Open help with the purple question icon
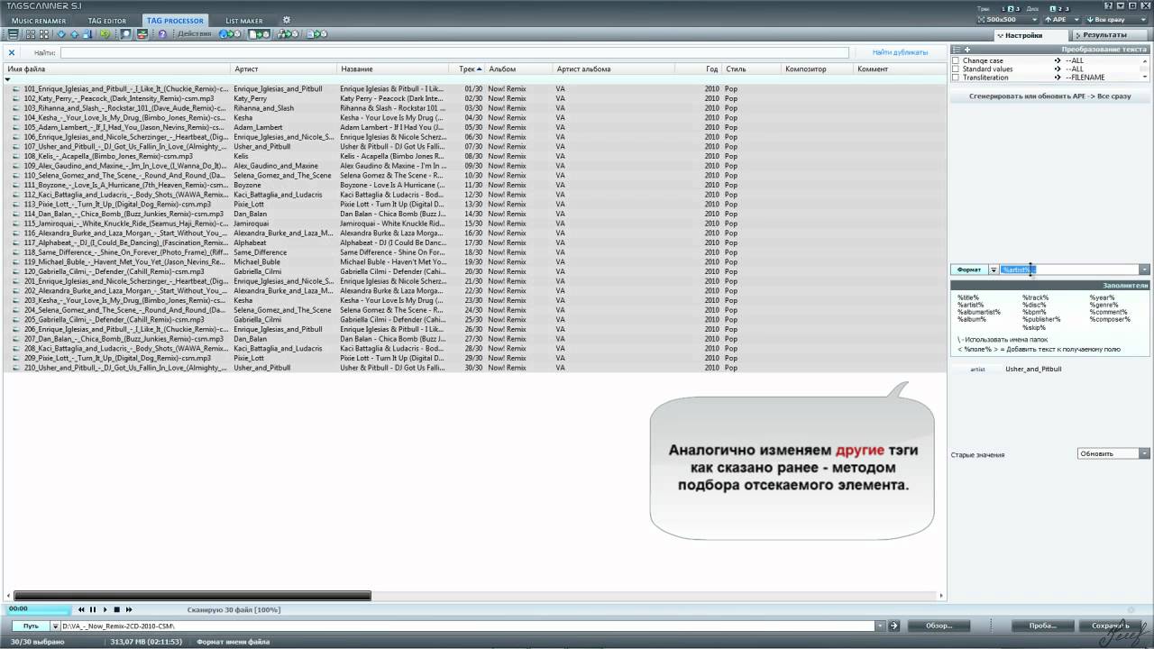This screenshot has width=1154, height=649. coord(162,34)
